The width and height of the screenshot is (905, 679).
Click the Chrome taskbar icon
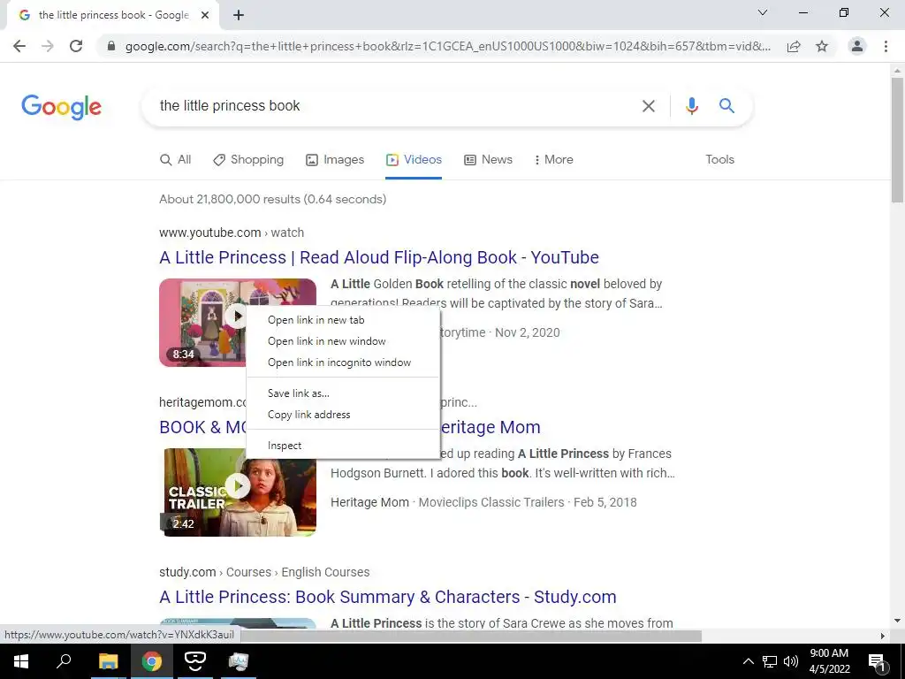pos(152,661)
